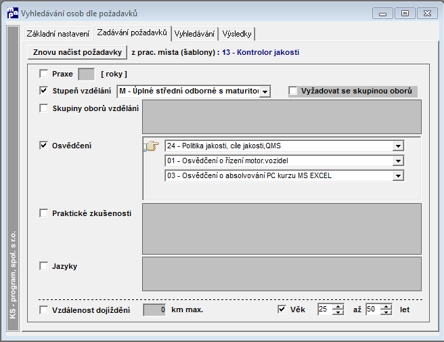Minimize the Vyhledávání osob window
Screen dimensions: 444x342
[x=382, y=14]
